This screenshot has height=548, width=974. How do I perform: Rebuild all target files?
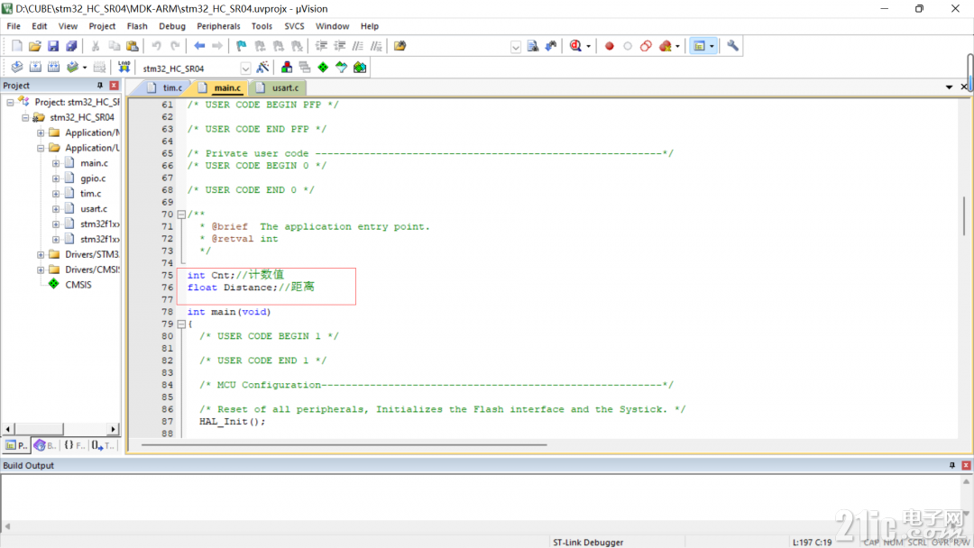pyautogui.click(x=53, y=67)
